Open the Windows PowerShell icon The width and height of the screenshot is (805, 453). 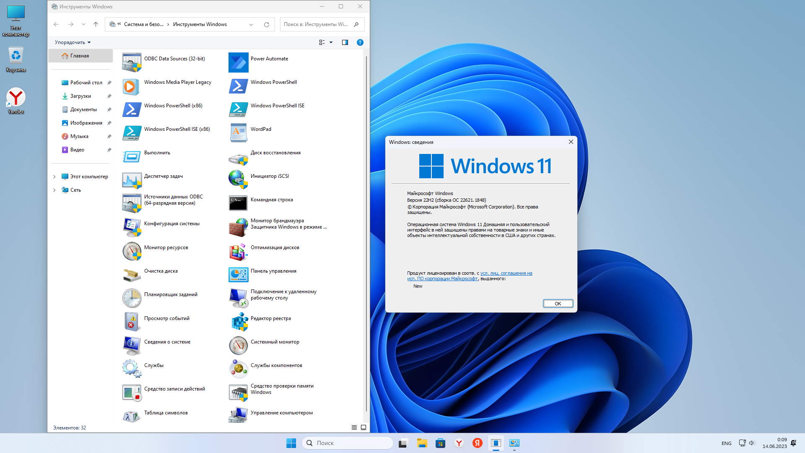[238, 86]
